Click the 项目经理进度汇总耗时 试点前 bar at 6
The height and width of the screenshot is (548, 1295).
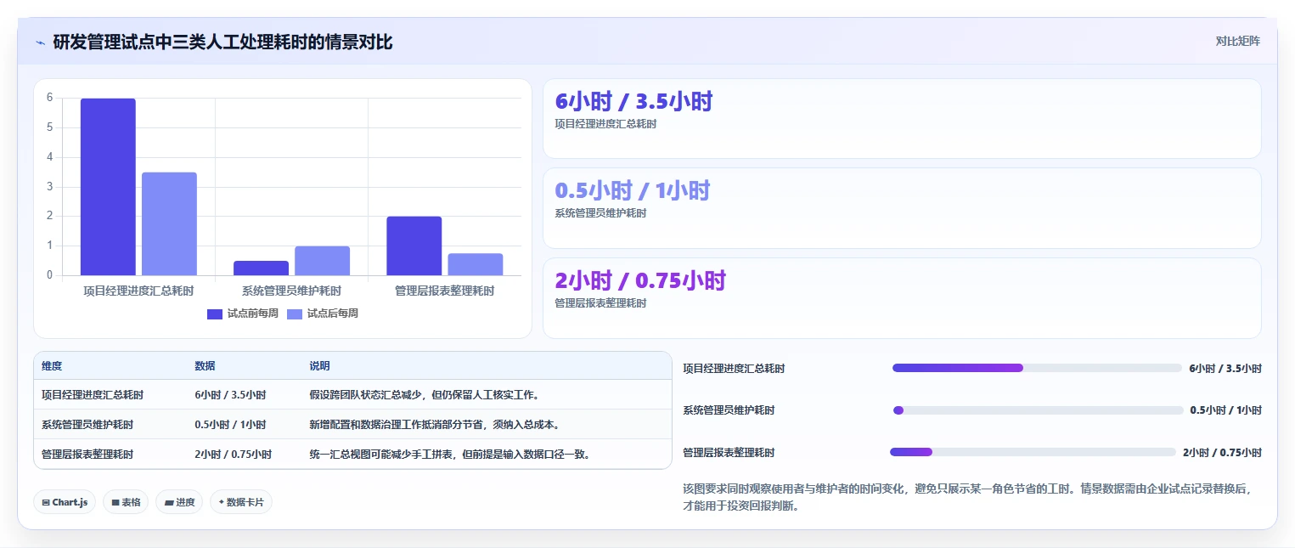(108, 187)
